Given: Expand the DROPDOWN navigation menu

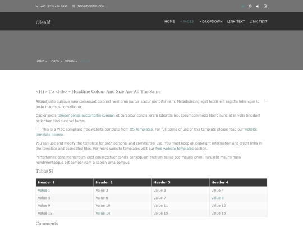Looking at the screenshot, I should [x=211, y=22].
